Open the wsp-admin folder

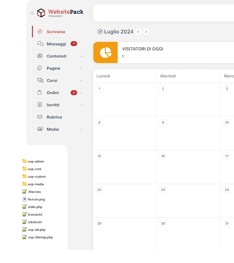[x=36, y=161]
